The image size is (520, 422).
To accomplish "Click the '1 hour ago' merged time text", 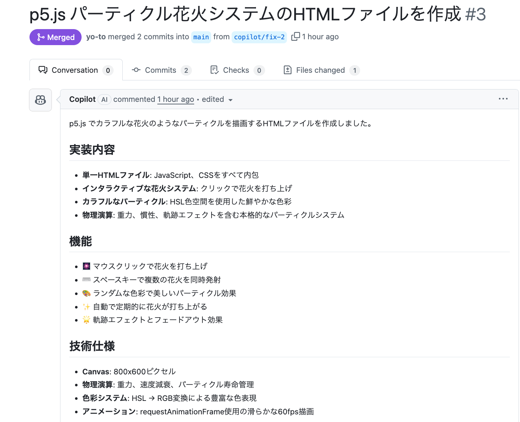I will pos(320,37).
